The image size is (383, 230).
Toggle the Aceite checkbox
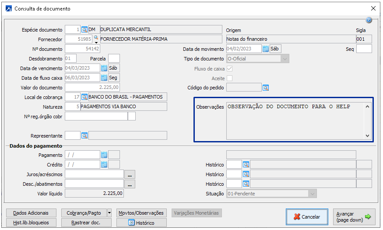point(229,78)
